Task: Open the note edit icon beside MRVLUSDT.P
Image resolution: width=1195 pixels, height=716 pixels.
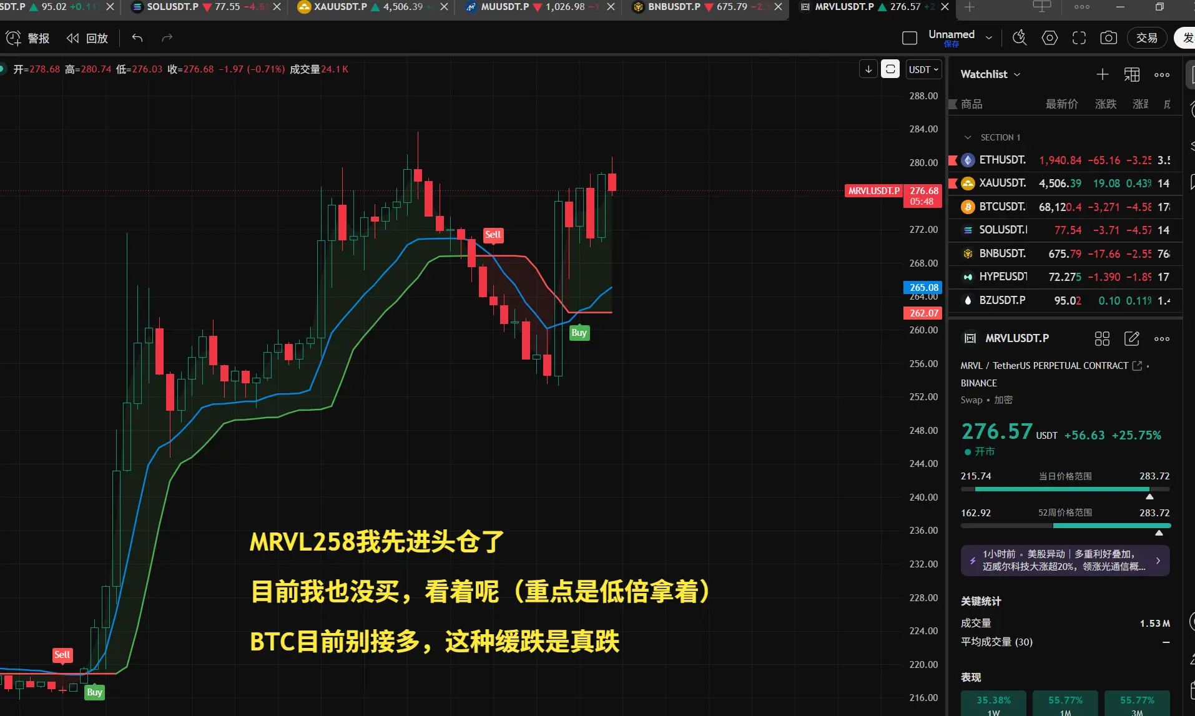Action: (1132, 339)
